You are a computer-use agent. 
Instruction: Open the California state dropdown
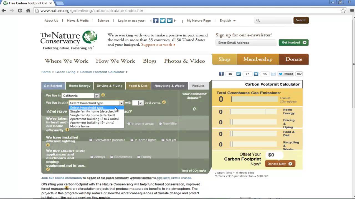(80, 96)
